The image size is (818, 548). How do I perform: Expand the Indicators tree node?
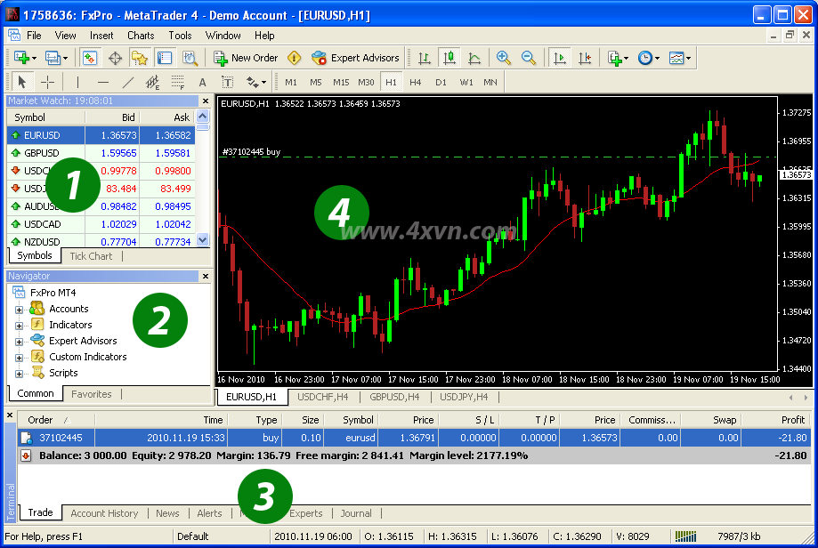pyautogui.click(x=19, y=326)
